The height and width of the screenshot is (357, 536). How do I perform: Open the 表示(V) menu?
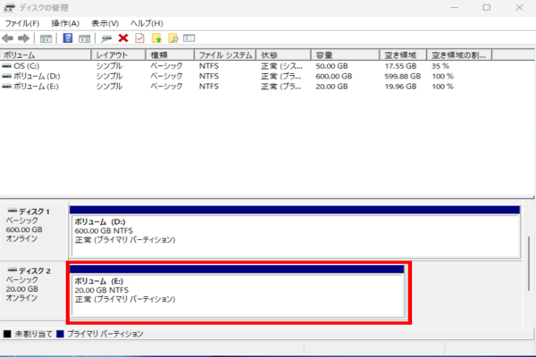pos(106,22)
